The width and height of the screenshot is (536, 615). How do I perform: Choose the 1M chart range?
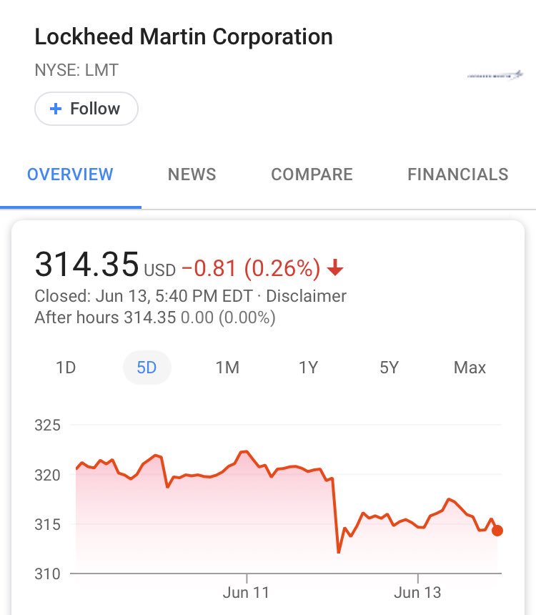tap(227, 368)
